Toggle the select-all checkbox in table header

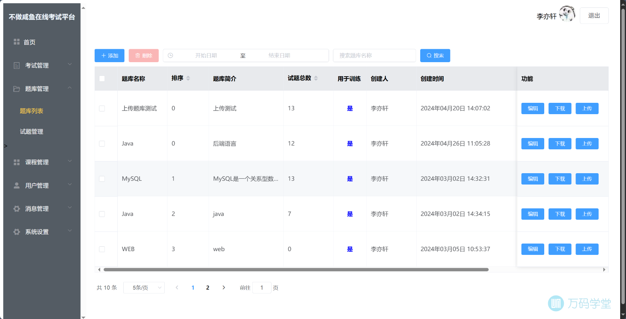pos(102,79)
